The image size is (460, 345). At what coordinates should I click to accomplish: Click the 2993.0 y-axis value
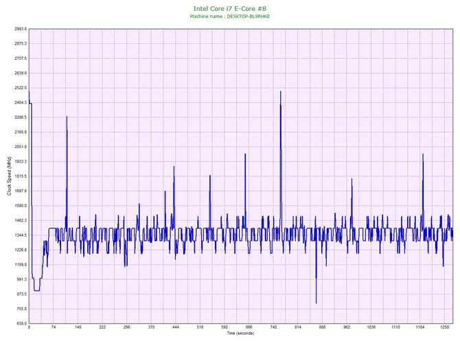[21, 29]
